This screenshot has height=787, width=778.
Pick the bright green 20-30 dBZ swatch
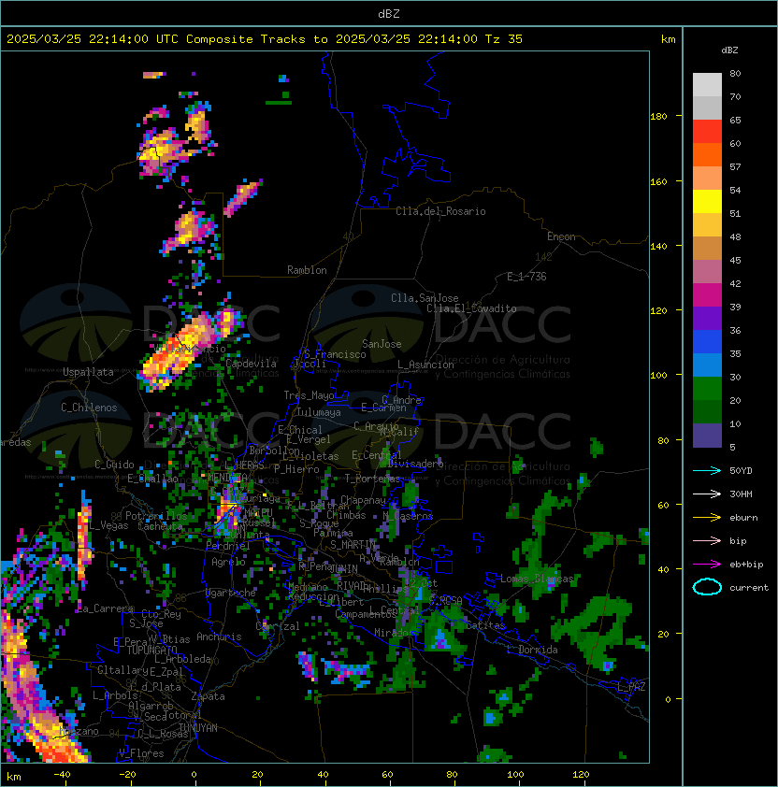(x=707, y=389)
